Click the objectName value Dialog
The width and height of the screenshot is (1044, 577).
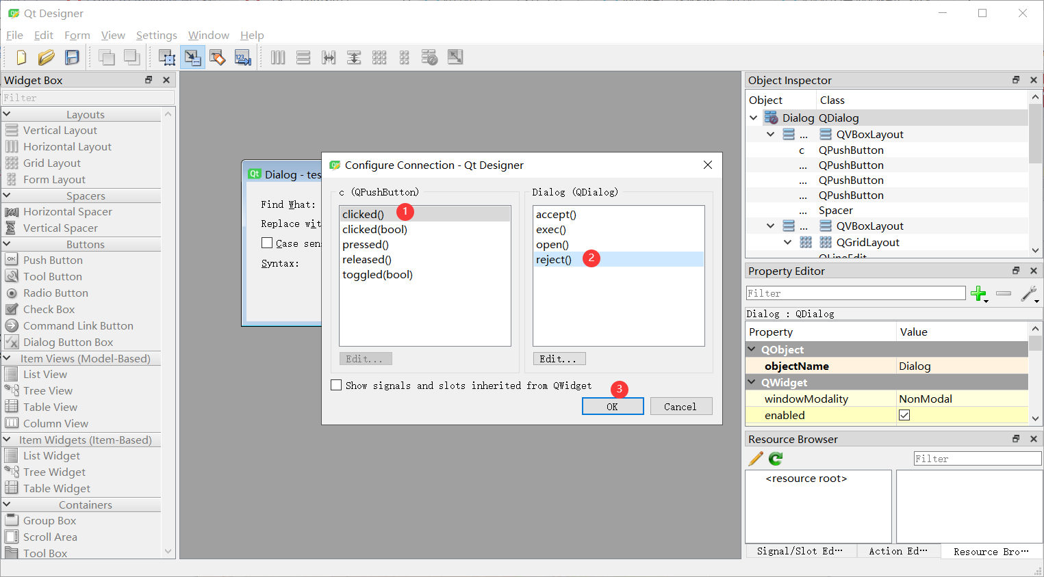pos(962,366)
